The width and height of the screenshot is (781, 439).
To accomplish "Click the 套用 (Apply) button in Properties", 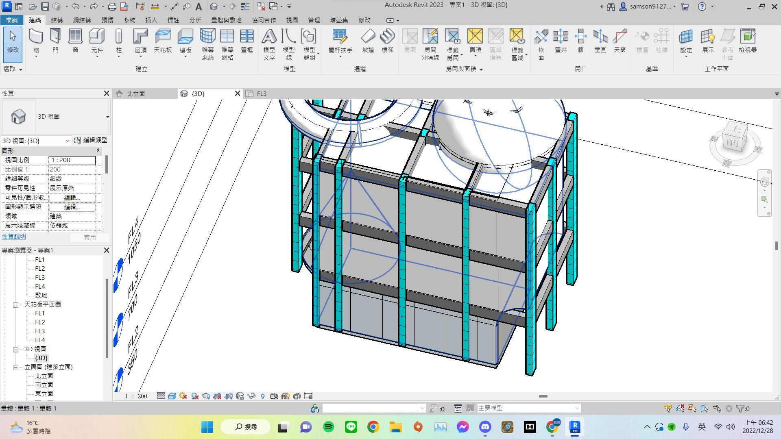I will [x=90, y=238].
